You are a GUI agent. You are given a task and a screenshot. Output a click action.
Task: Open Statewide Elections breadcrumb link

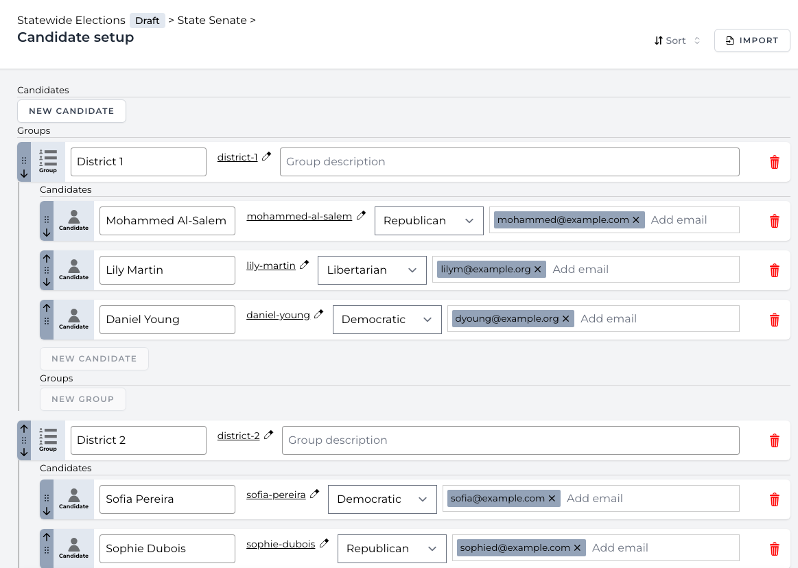(x=71, y=21)
